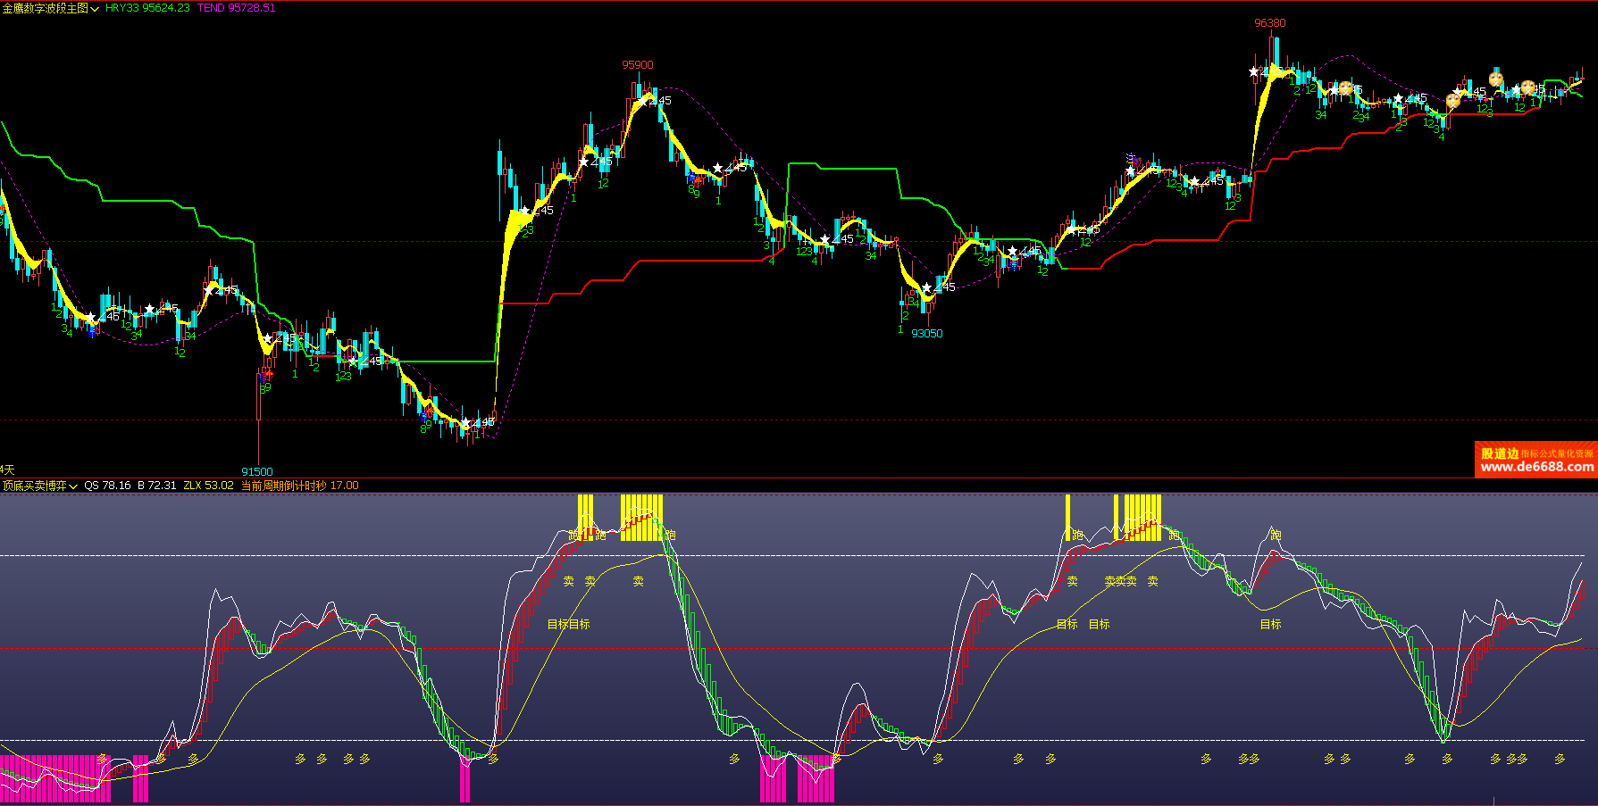Click the emoji face icon above other emojis
Screen dimensions: 1598x806
(x=1496, y=78)
